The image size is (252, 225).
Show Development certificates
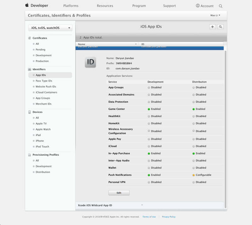[43, 55]
